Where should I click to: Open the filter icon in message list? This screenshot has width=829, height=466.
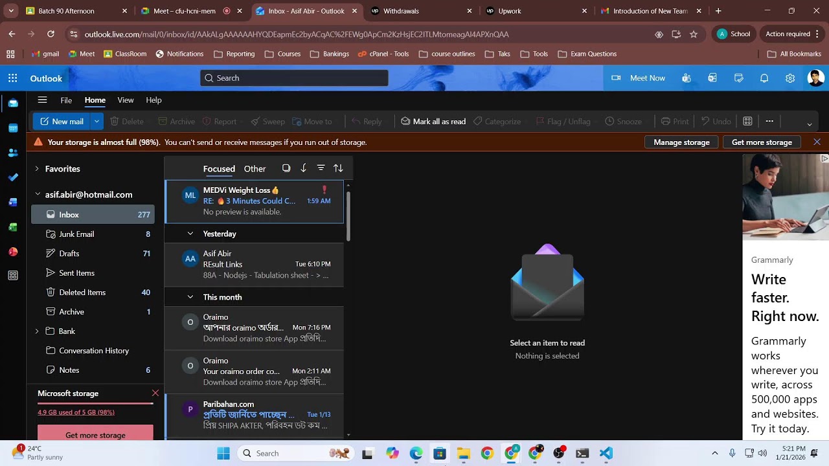(321, 168)
